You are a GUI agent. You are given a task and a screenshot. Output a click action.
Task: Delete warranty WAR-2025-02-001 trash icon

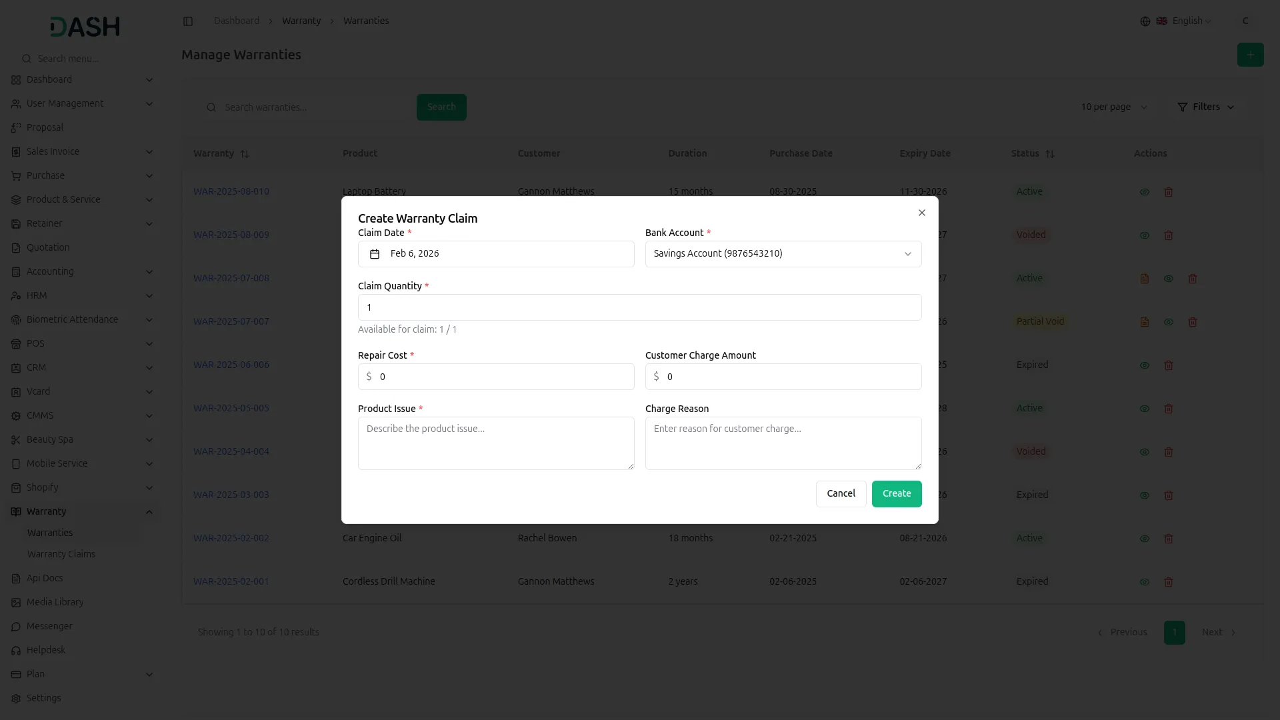tap(1169, 582)
